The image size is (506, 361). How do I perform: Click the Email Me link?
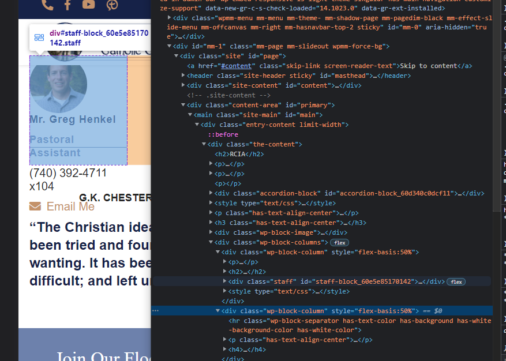click(70, 206)
